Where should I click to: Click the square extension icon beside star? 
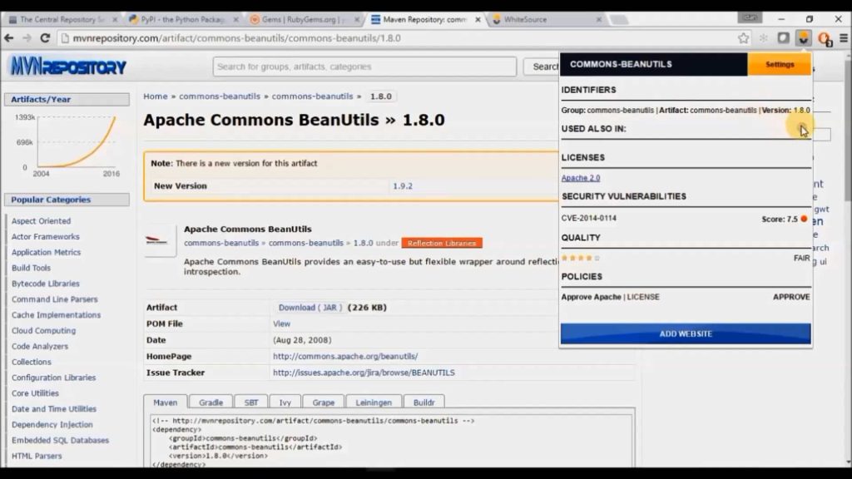pos(783,38)
